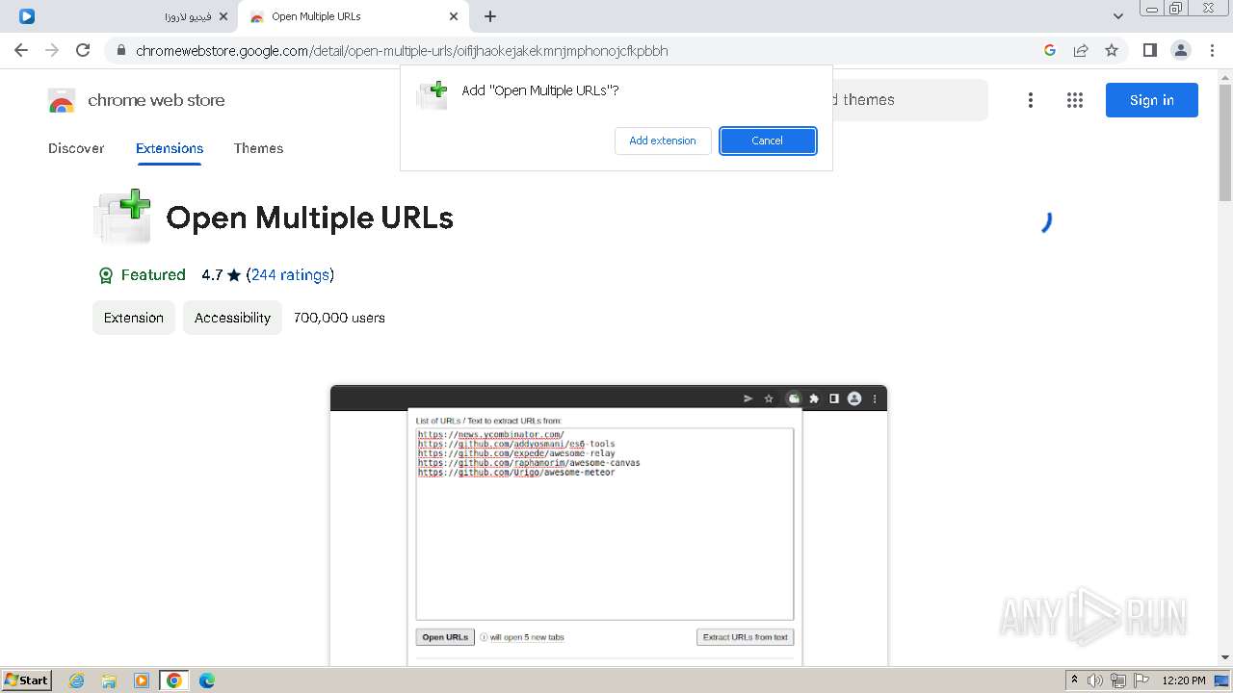
Task: Launch Internet Explorer from taskbar
Action: pos(76,680)
